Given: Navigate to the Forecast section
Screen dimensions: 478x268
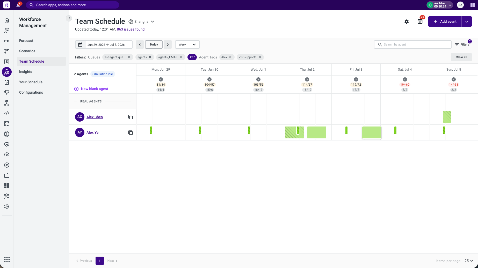Looking at the screenshot, I should (x=26, y=41).
